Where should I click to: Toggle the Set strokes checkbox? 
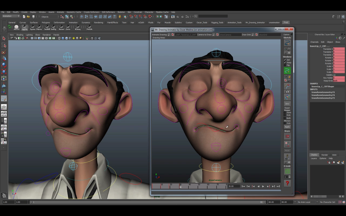click(285, 60)
